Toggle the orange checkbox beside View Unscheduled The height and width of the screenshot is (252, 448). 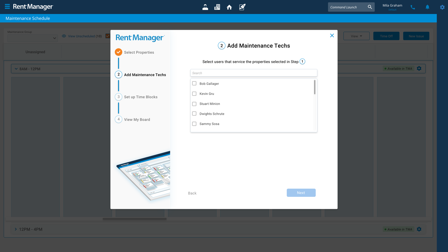(108, 36)
